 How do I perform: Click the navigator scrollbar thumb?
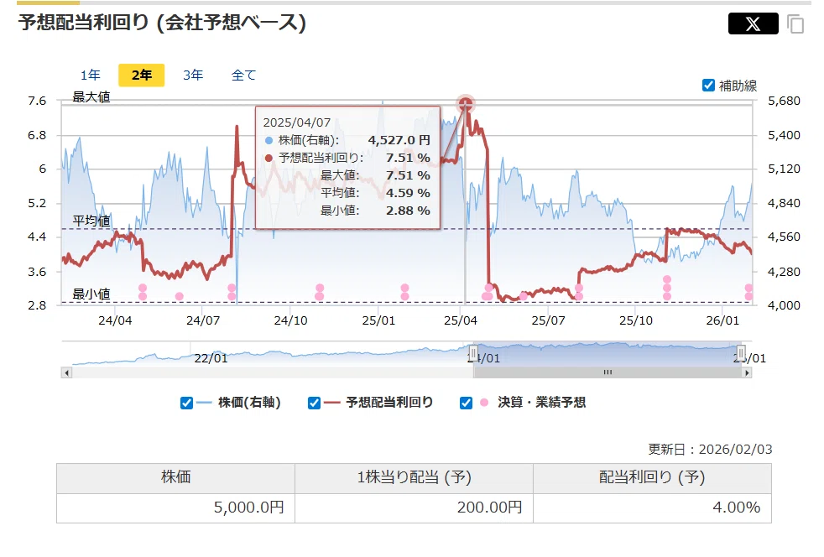(608, 372)
